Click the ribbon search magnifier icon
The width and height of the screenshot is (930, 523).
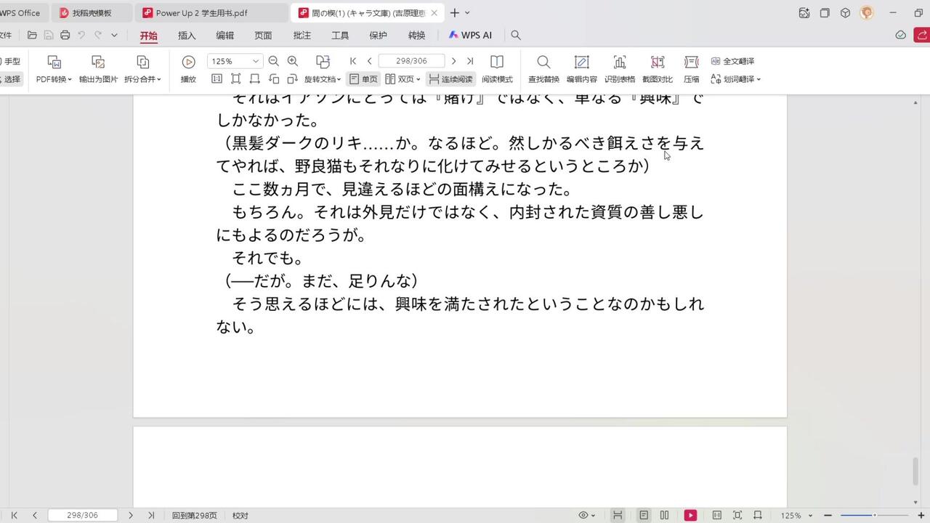pyautogui.click(x=516, y=35)
